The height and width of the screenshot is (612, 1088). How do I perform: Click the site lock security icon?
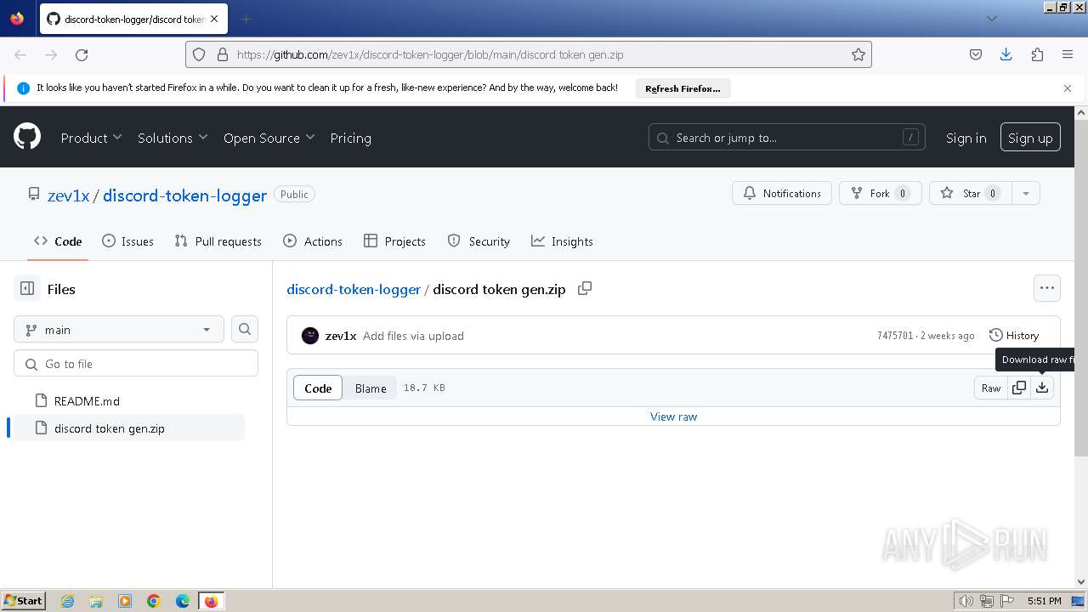pyautogui.click(x=223, y=54)
